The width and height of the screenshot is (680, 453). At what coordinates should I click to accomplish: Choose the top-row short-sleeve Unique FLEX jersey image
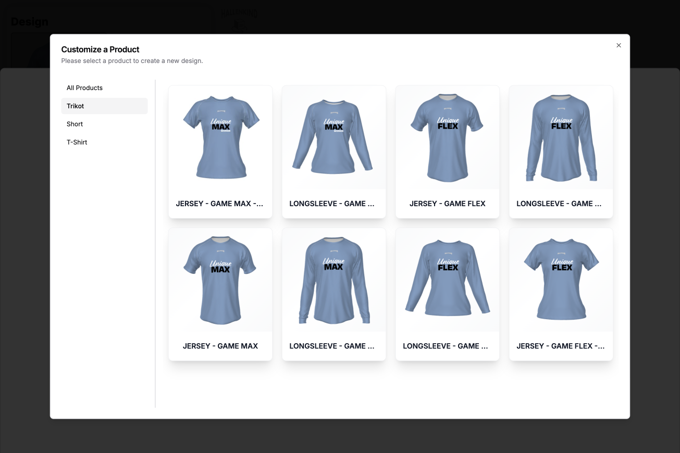click(x=447, y=137)
